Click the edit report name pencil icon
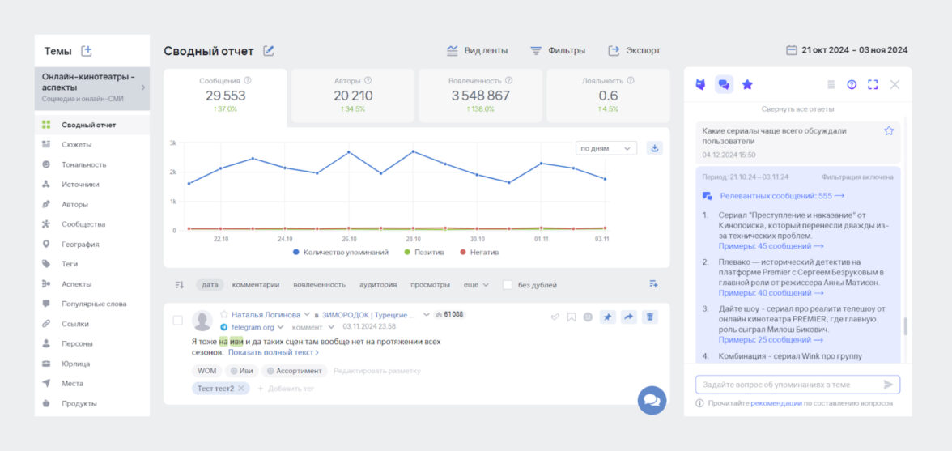This screenshot has width=952, height=451. (269, 51)
